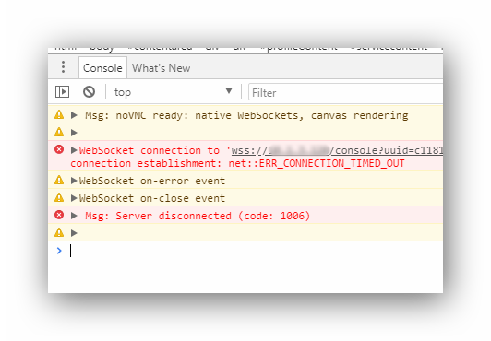Clear the console with the ban icon
This screenshot has width=491, height=341.
(x=89, y=92)
